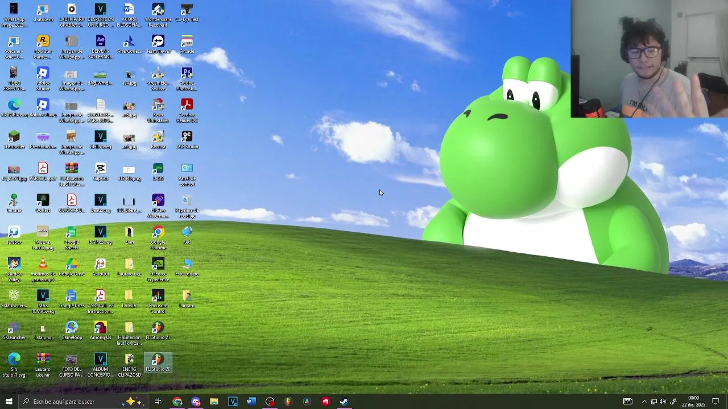Open the FL Studio 21 desktop shortcut
Screen dimensions: 728x409
click(x=158, y=331)
